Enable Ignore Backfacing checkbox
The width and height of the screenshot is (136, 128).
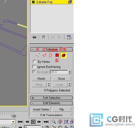pos(34,67)
